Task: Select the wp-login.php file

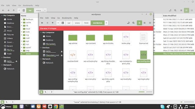Action: 144,74
